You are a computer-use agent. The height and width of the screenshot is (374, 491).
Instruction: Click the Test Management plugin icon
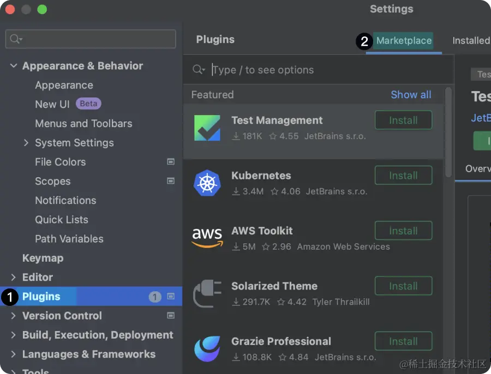pos(207,128)
